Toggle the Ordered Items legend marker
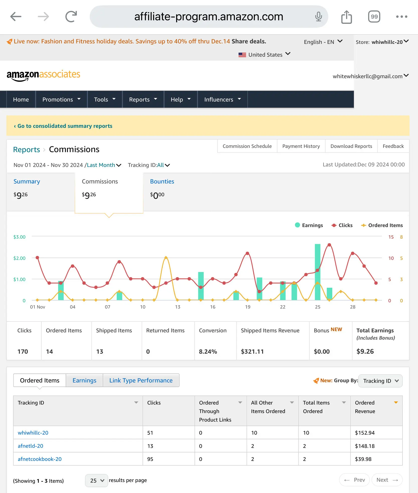Image resolution: width=418 pixels, height=493 pixels. [x=363, y=225]
